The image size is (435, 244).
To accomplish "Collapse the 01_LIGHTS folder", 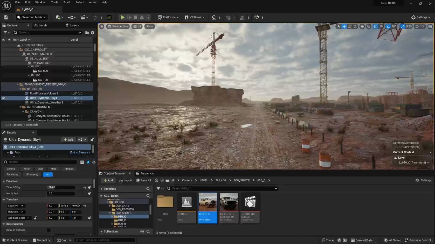I will [20, 89].
